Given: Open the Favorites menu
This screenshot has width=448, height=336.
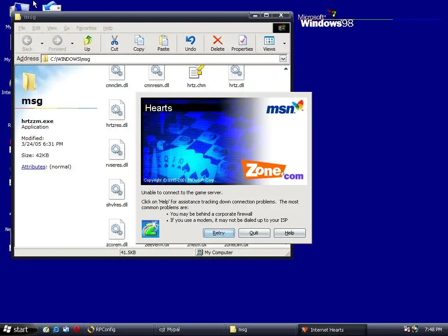Looking at the screenshot, I should pos(86,28).
